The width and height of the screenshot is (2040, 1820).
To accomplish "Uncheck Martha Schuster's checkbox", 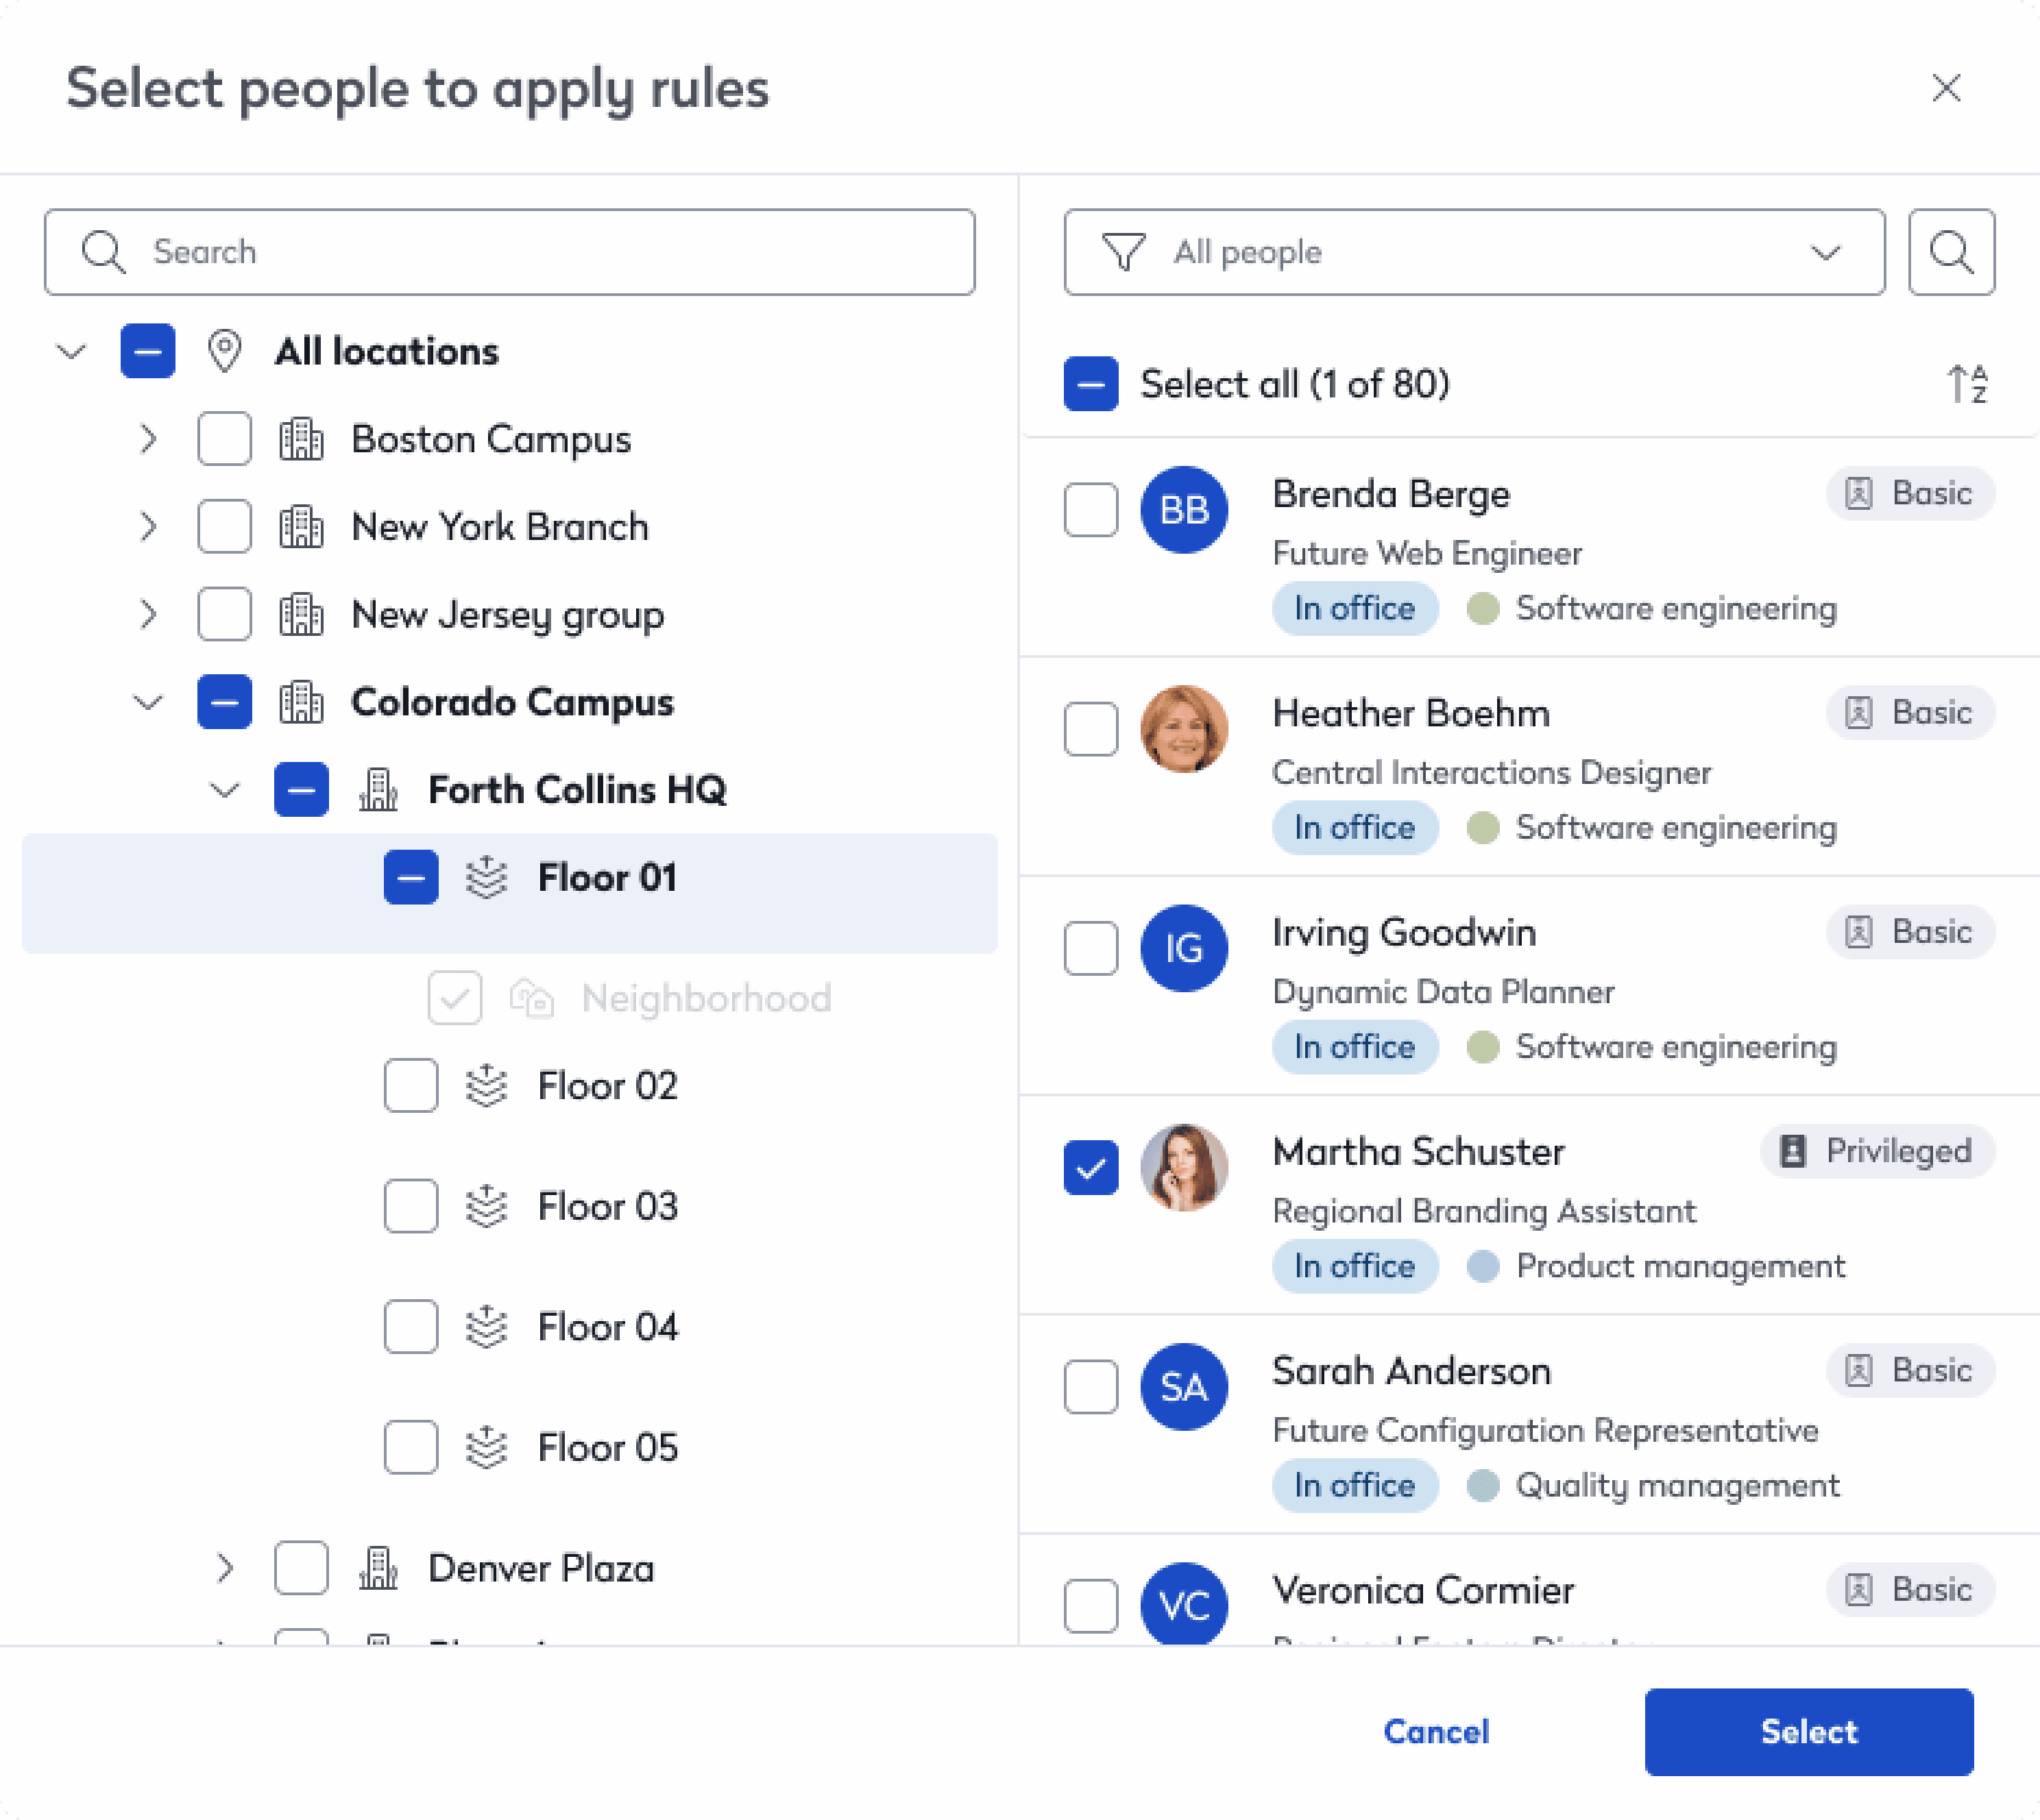I will click(1091, 1167).
